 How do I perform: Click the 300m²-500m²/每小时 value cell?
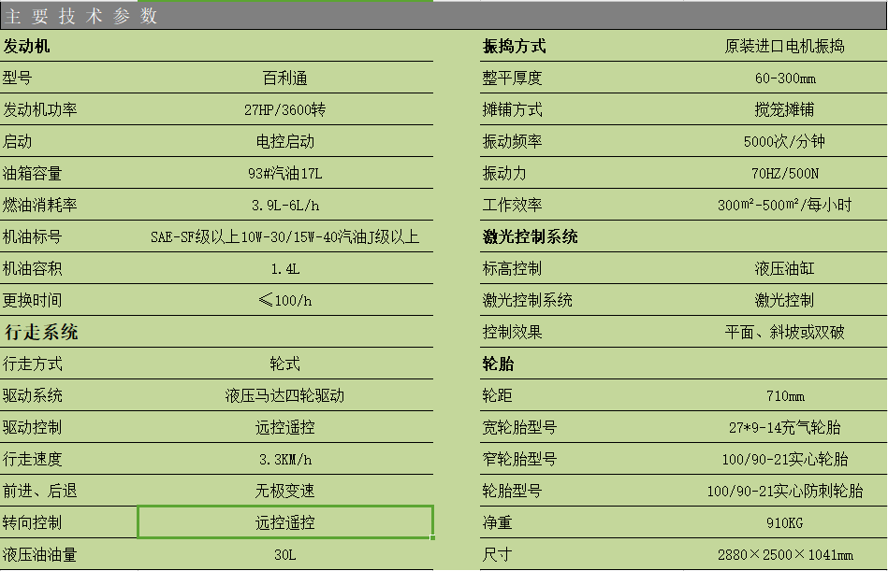785,205
